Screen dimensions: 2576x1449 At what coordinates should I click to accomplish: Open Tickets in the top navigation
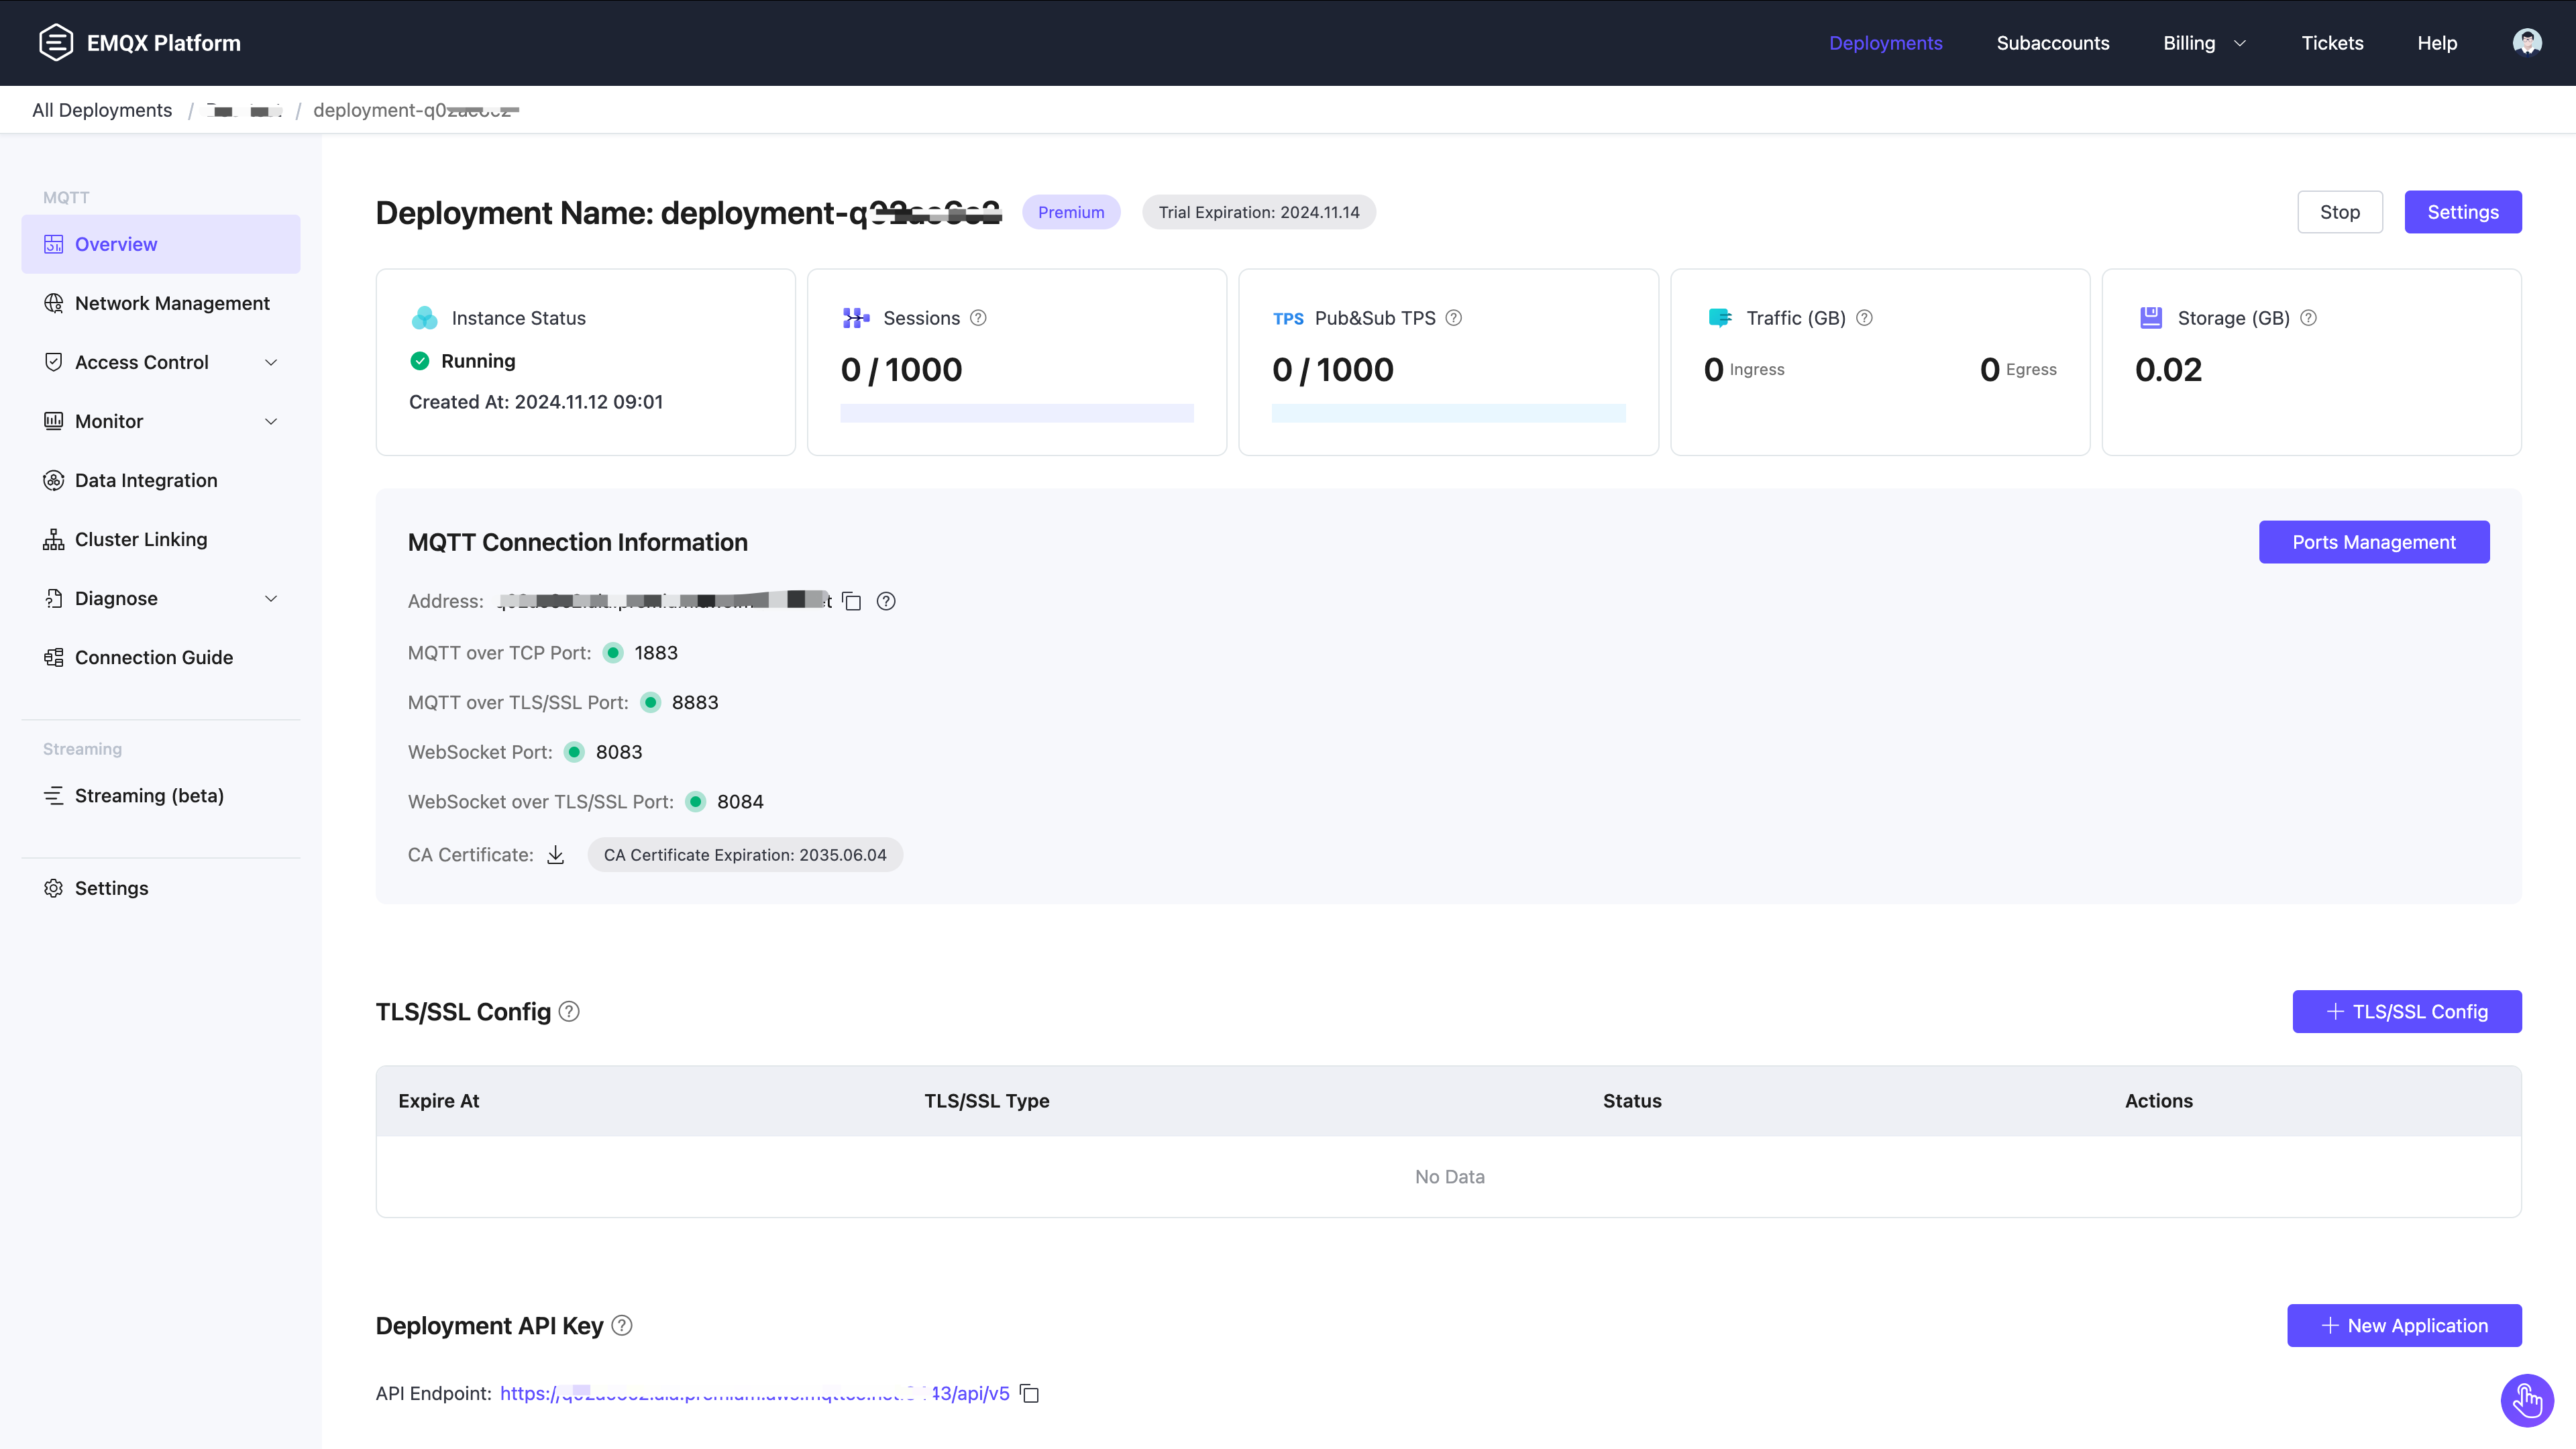(x=2332, y=43)
